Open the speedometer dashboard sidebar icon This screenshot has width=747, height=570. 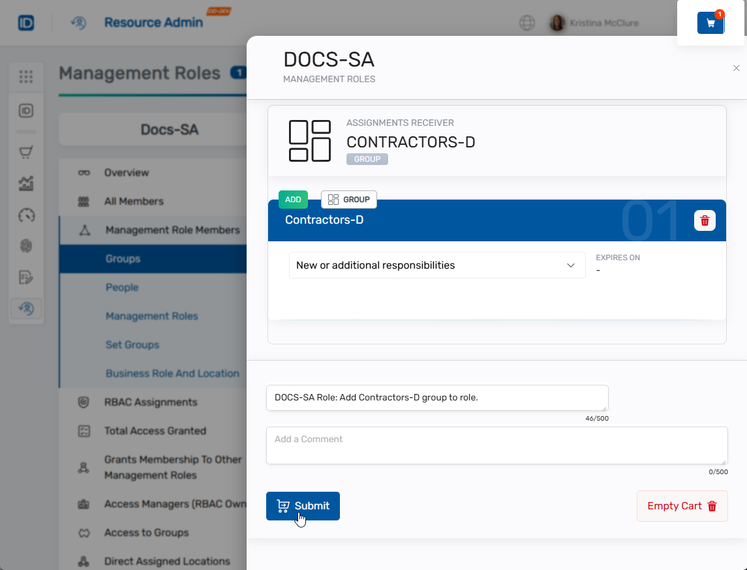[26, 215]
